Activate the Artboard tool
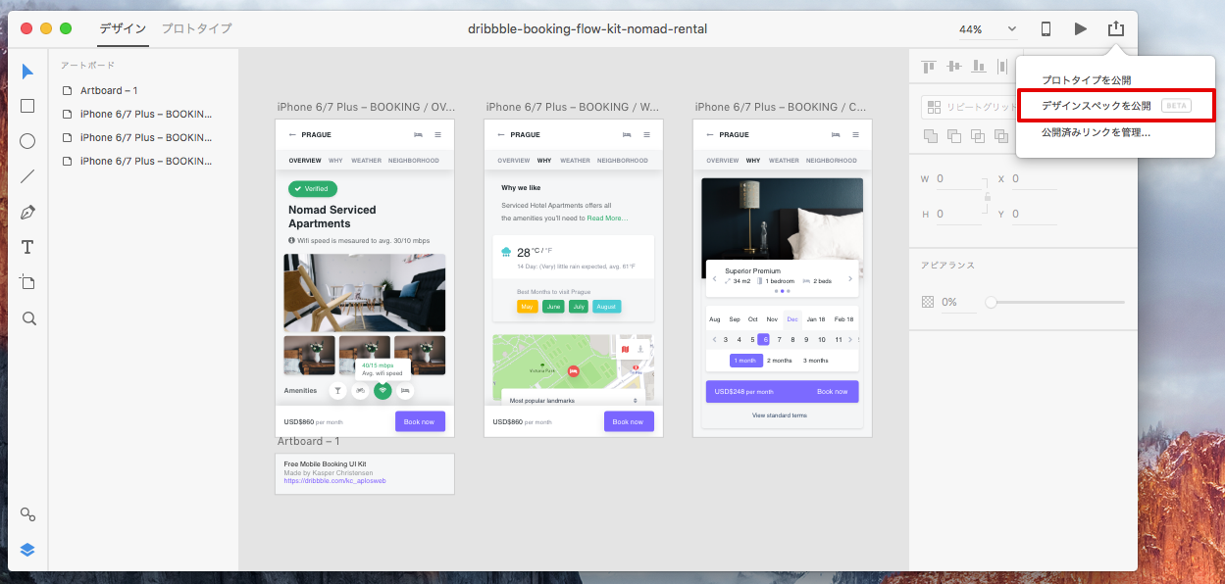Screen dimensions: 1225x584 27,282
